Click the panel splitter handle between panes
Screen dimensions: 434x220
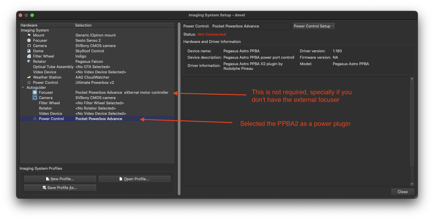click(179, 109)
